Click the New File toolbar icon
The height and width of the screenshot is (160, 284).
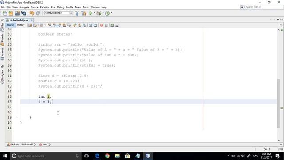(x=5, y=13)
